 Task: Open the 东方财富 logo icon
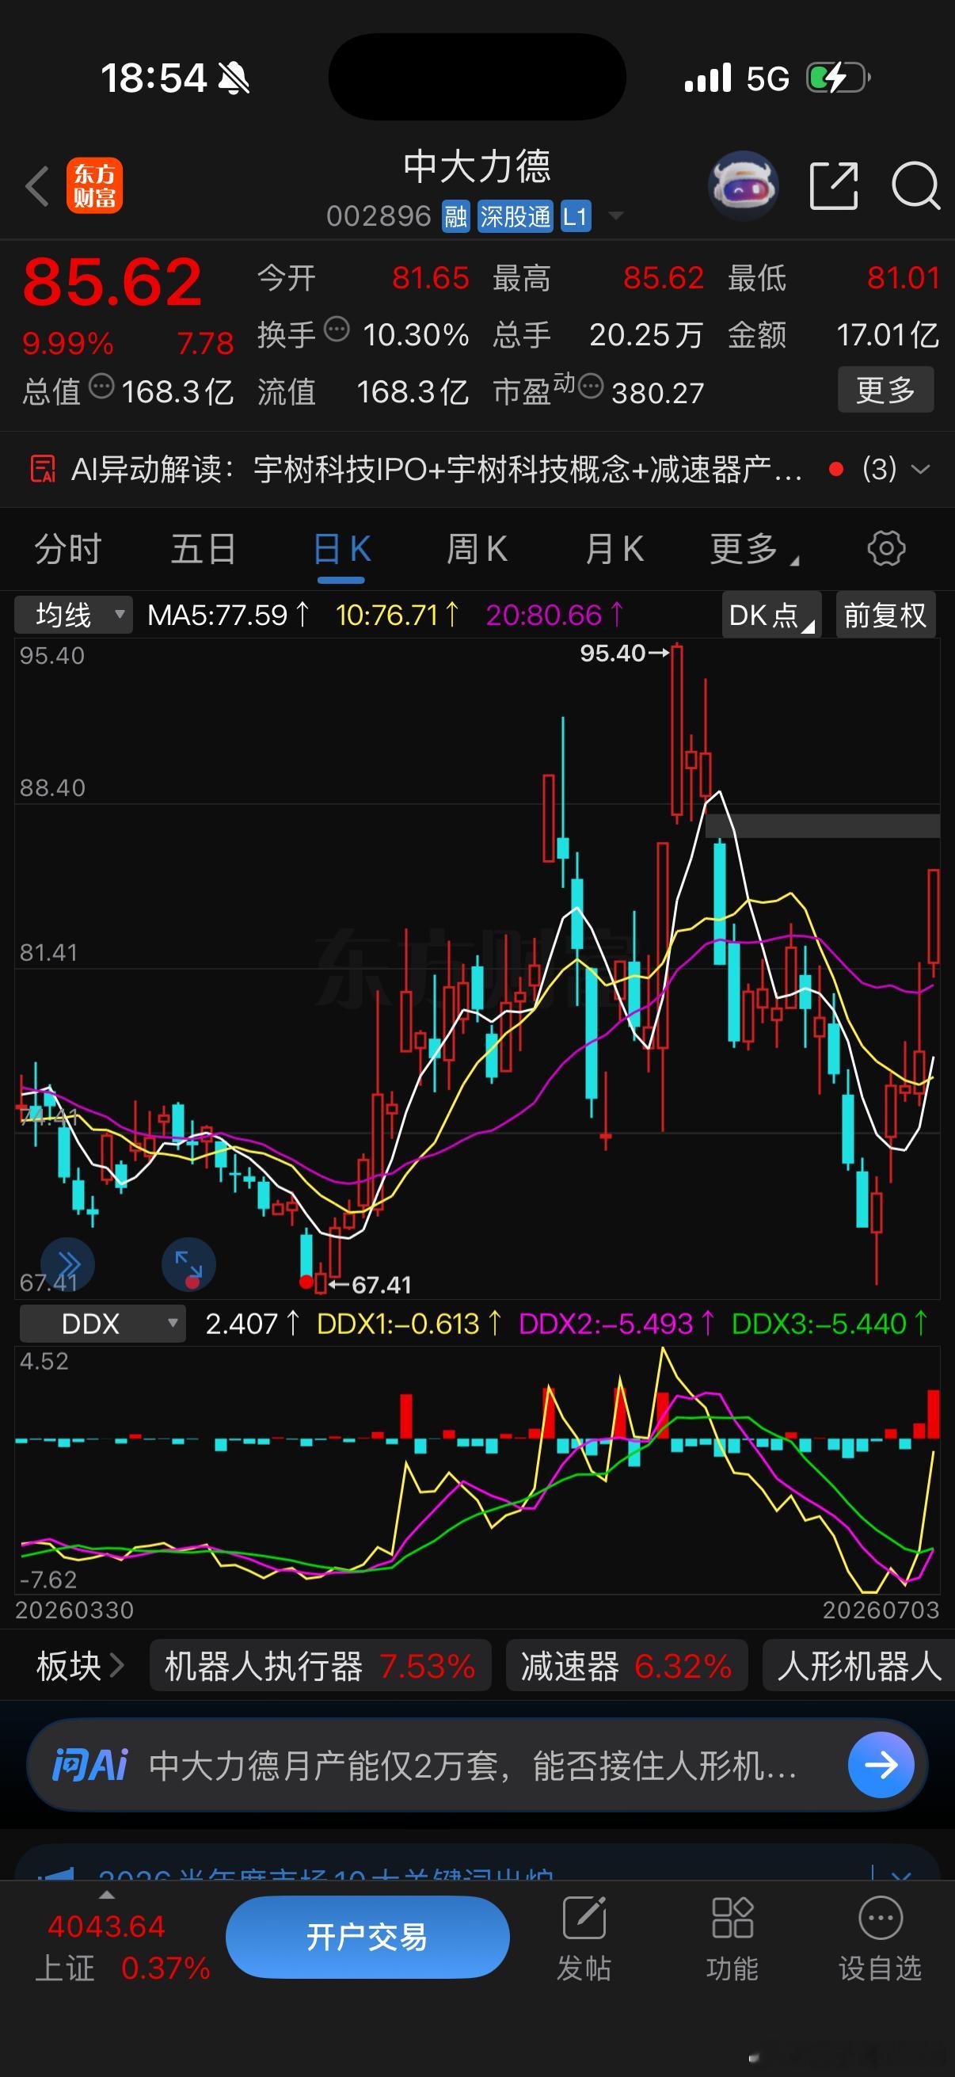[94, 185]
